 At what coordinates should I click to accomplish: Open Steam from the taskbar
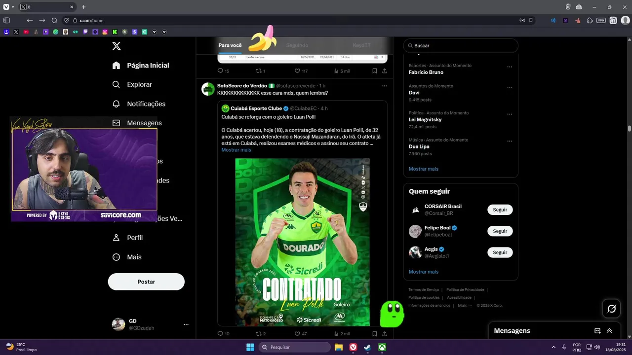pos(367,347)
